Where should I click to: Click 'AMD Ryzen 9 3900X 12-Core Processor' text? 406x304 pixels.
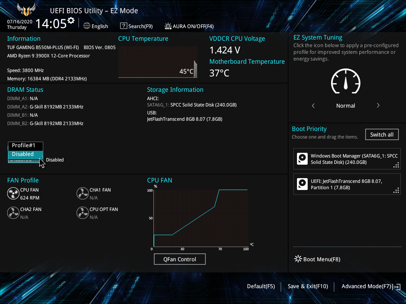[x=48, y=55]
